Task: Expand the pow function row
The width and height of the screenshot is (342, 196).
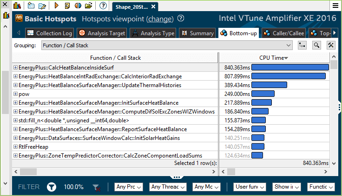Action: point(15,94)
